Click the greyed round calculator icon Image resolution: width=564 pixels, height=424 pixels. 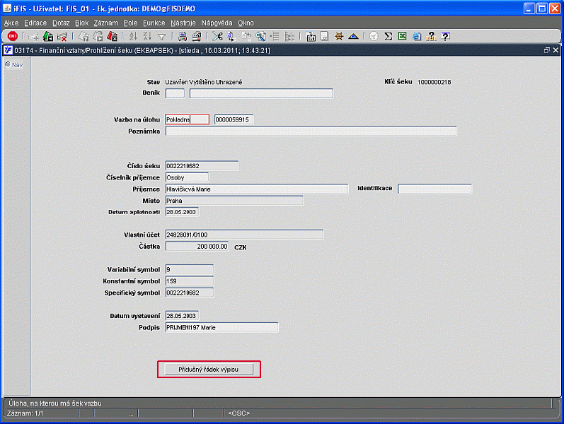374,36
